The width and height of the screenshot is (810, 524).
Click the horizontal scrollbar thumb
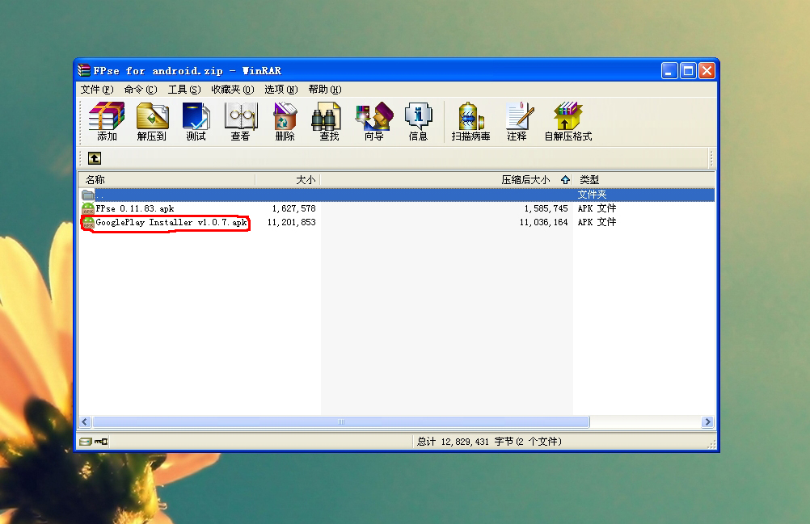click(341, 422)
